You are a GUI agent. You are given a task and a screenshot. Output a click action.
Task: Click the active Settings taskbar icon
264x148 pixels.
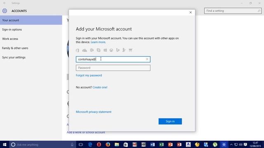[x=224, y=144]
